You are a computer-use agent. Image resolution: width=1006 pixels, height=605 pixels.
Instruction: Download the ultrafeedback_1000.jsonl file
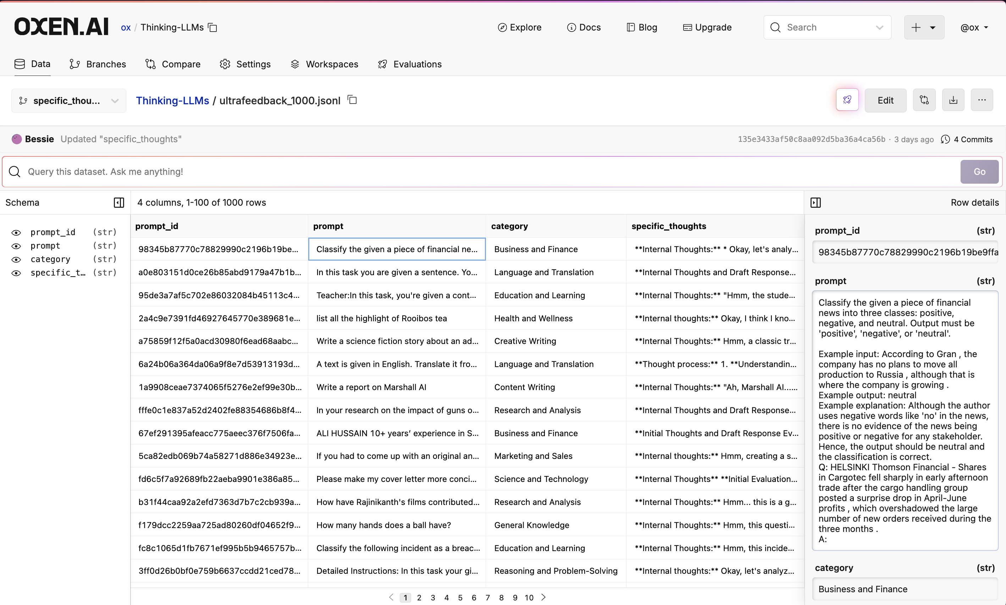(x=953, y=100)
